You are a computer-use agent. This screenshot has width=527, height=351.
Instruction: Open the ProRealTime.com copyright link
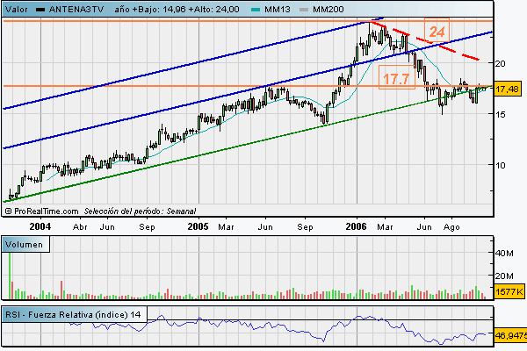click(x=42, y=211)
